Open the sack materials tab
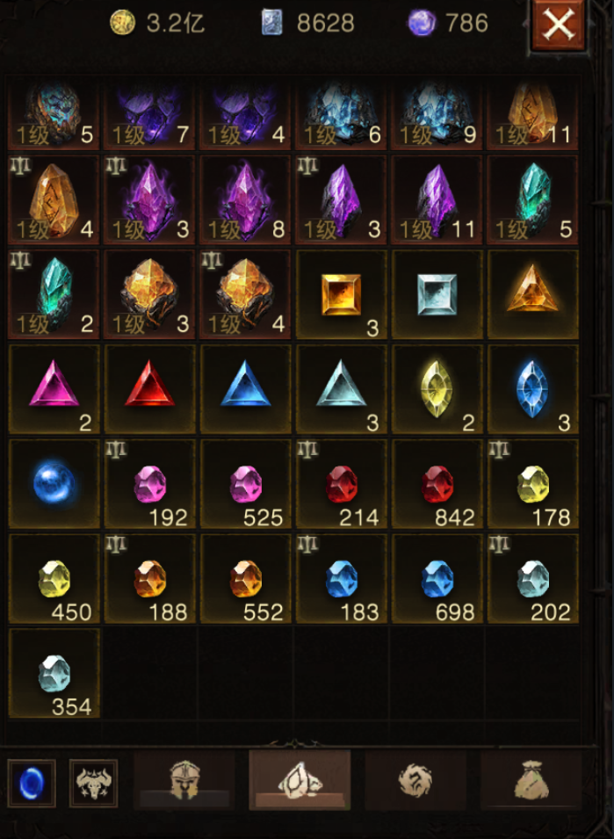This screenshot has width=614, height=839. [531, 780]
